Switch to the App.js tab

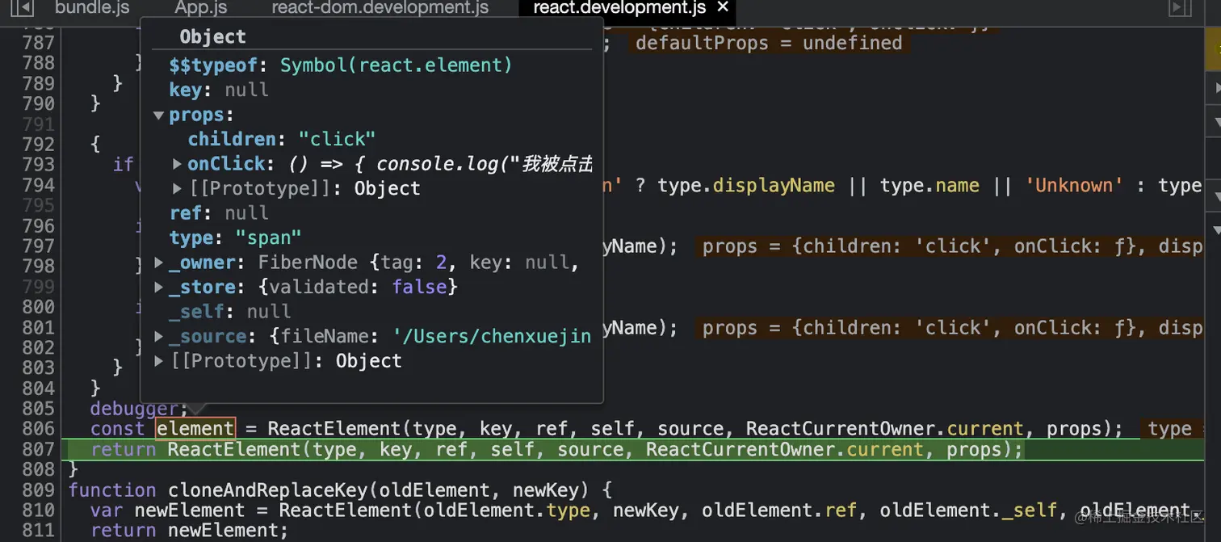point(201,8)
